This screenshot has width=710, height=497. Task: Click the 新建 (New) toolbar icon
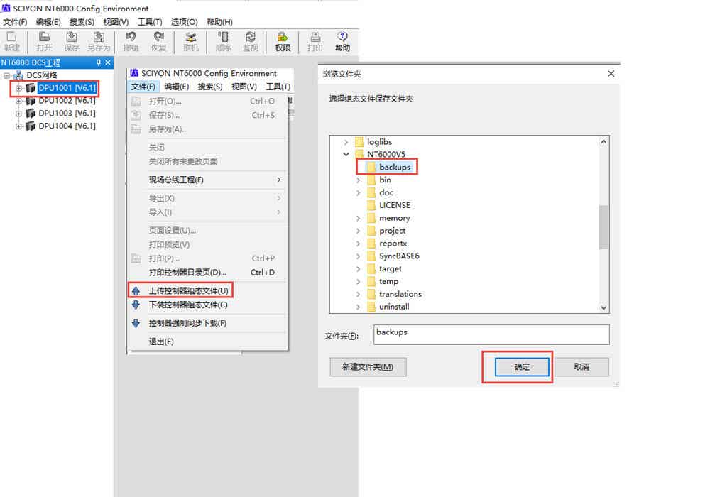click(x=12, y=42)
